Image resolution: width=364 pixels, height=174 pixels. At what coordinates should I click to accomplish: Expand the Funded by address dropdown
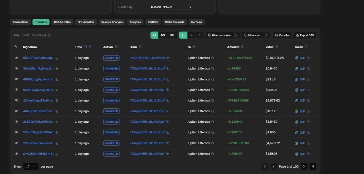(171, 7)
